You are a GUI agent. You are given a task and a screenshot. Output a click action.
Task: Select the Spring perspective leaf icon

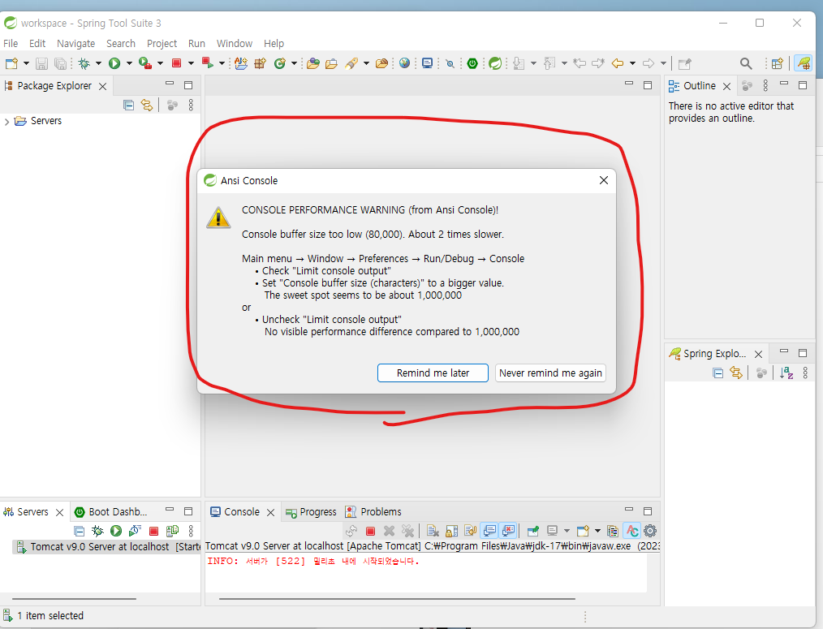803,63
